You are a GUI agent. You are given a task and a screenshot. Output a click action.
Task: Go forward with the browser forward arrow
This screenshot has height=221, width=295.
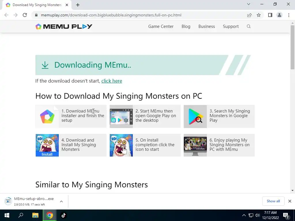pos(16,15)
